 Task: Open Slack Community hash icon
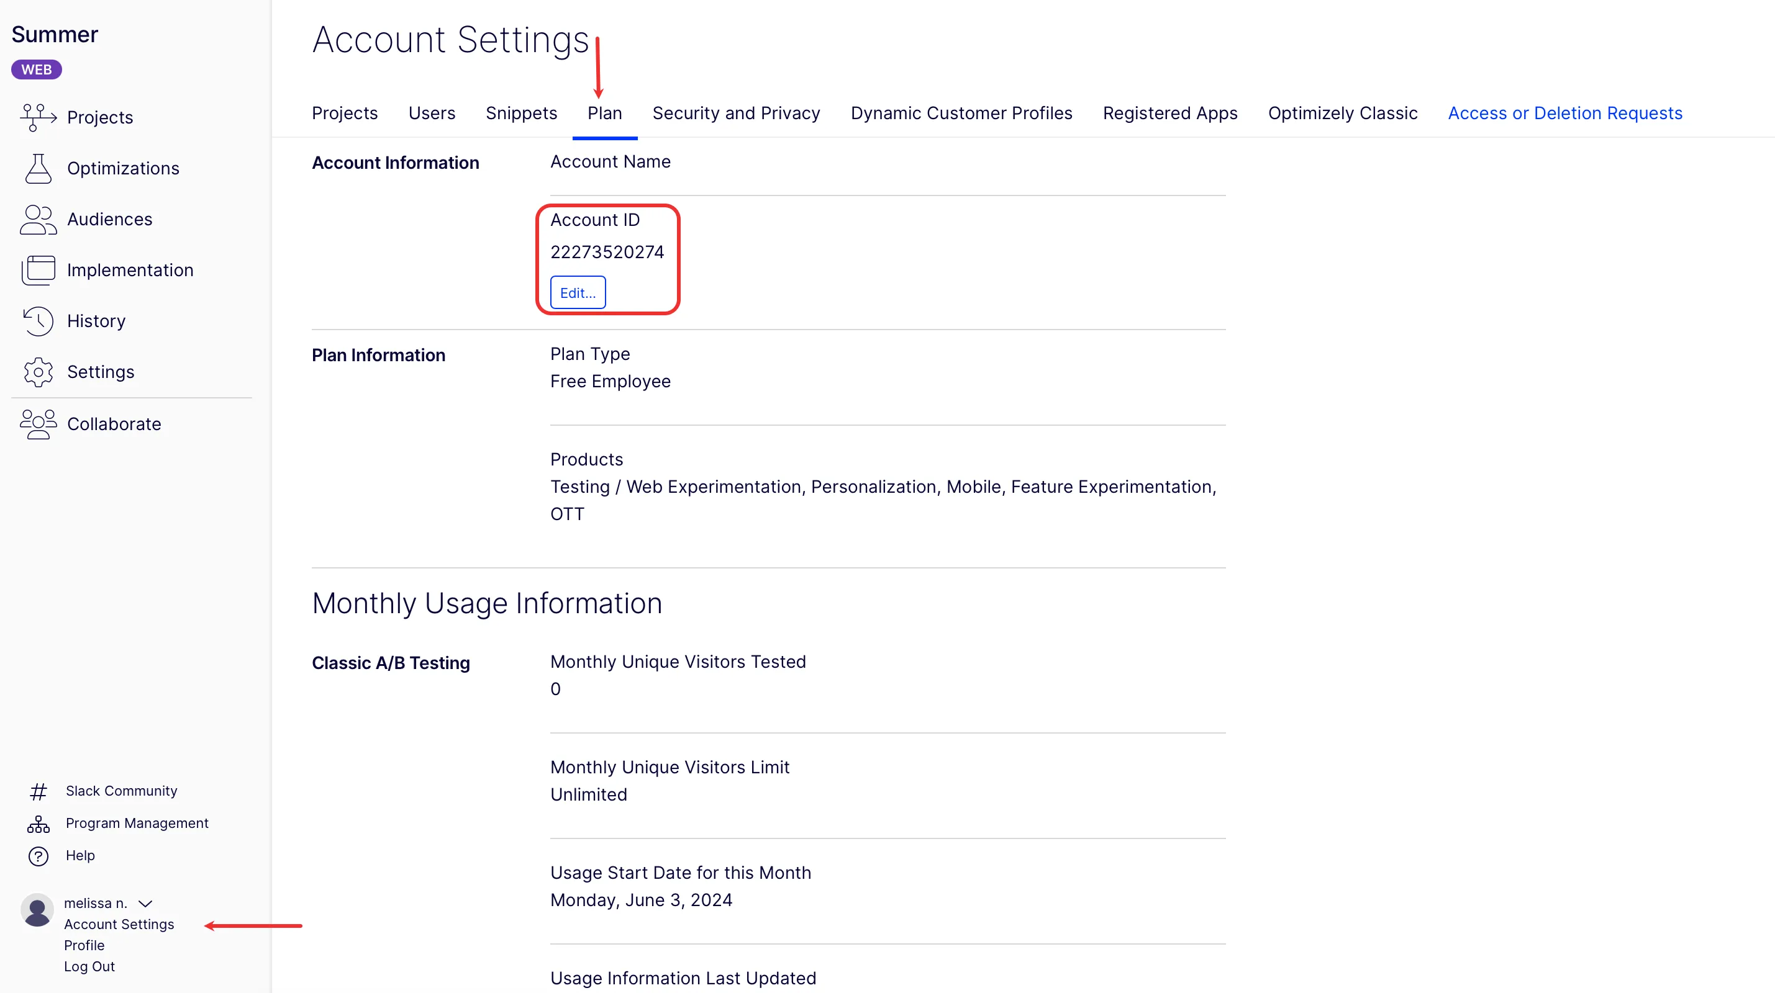[39, 791]
